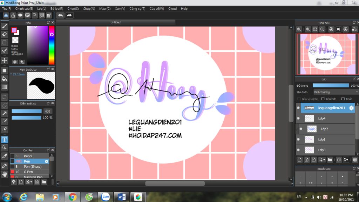Screen dimensions: 359x202
Task: Select the rectangular Select tool
Action: [x=4, y=97]
